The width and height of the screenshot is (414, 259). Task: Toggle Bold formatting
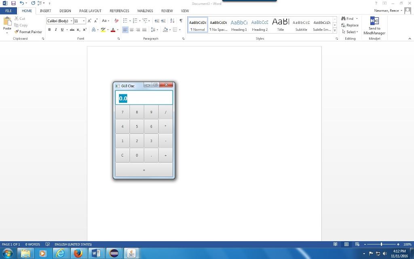click(49, 30)
